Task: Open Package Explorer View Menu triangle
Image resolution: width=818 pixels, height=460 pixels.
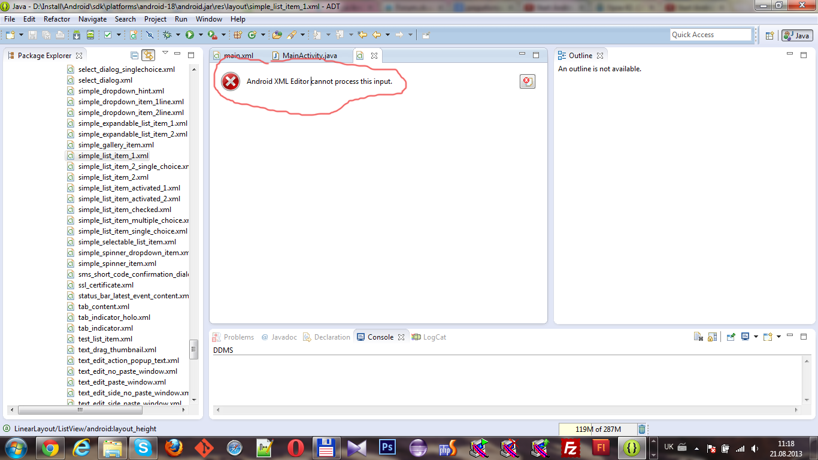Action: click(165, 54)
